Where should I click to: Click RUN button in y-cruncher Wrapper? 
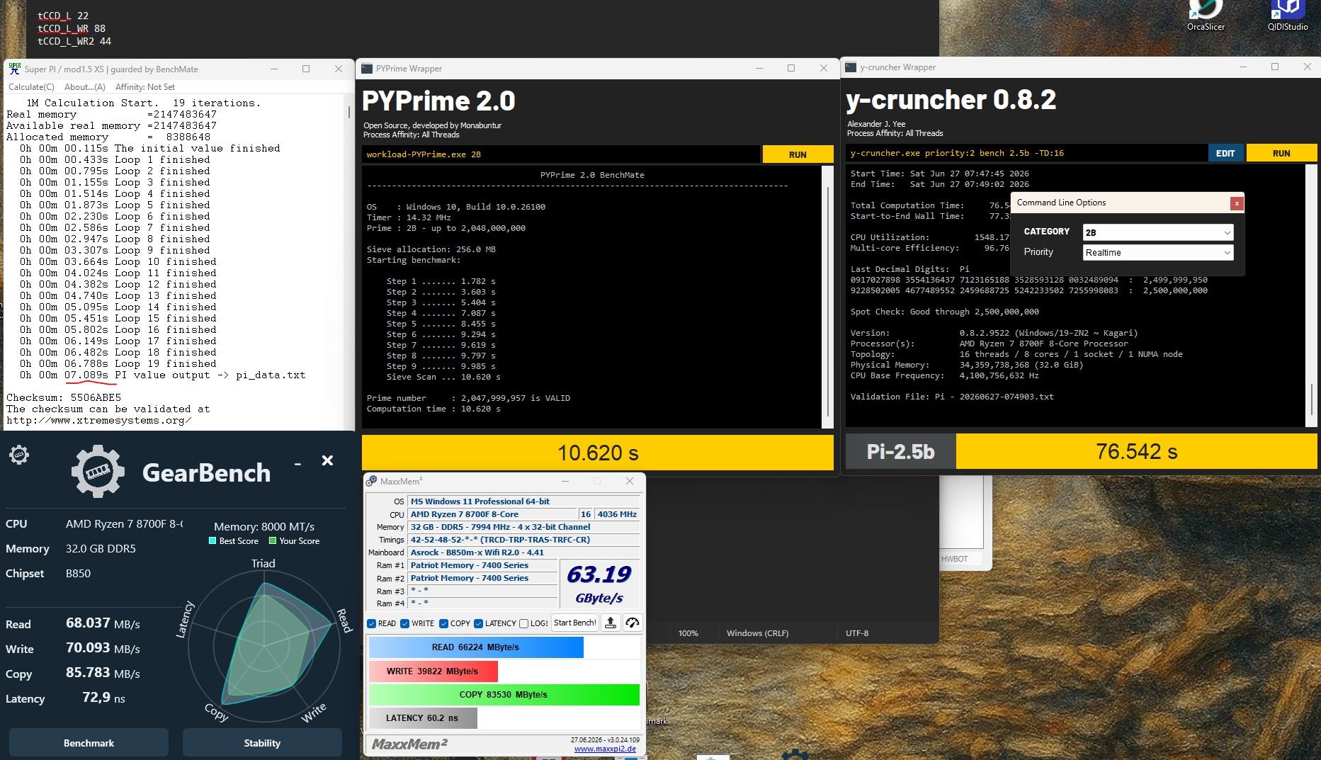(1281, 153)
